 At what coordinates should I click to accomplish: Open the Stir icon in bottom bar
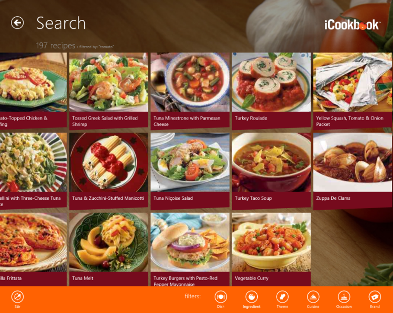(x=17, y=299)
